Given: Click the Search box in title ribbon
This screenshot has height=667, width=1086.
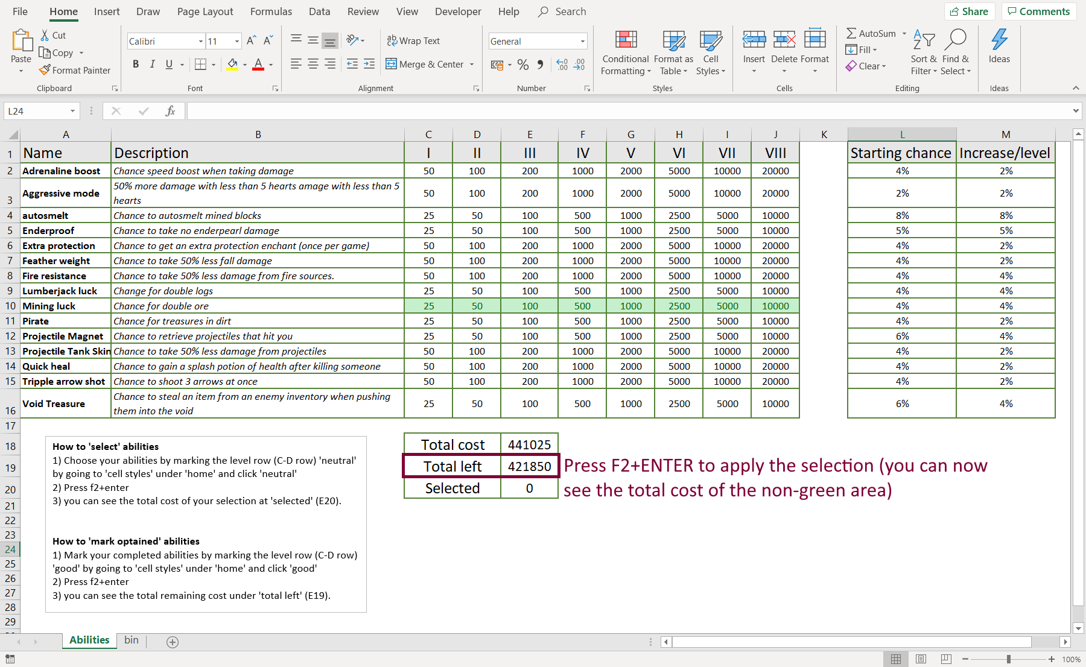Looking at the screenshot, I should [x=562, y=11].
